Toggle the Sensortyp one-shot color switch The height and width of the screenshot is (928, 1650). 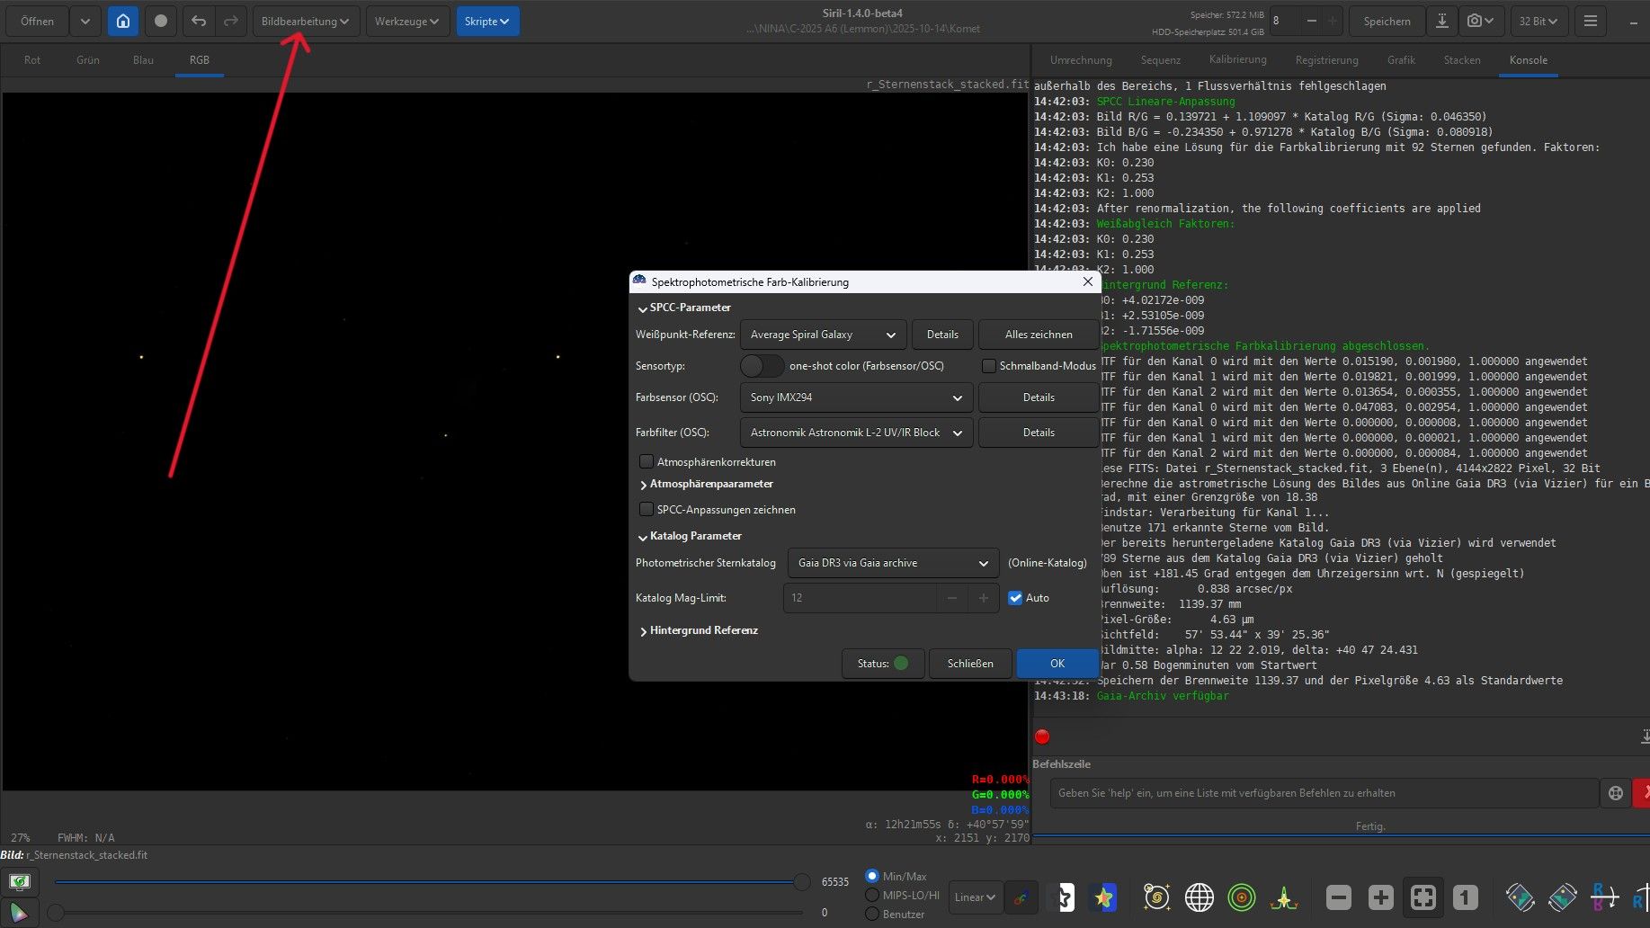tap(762, 366)
